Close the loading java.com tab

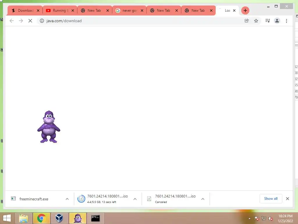point(234,10)
